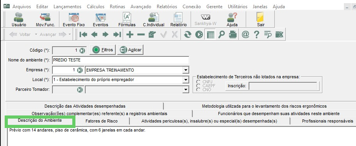The width and height of the screenshot is (356, 146).
Task: Add a new record with plus icon
Action: point(130,34)
